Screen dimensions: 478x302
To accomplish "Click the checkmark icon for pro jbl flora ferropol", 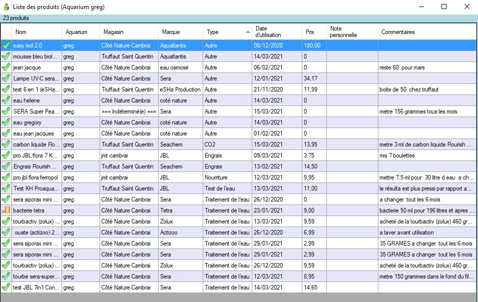I will click(6, 177).
